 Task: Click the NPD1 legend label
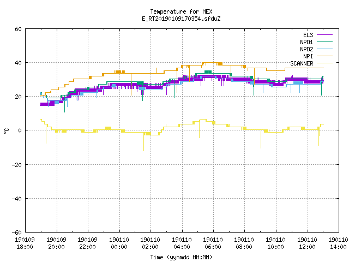pos(306,42)
